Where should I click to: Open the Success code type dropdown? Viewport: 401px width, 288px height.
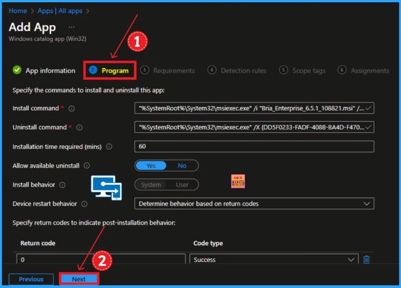pos(274,259)
